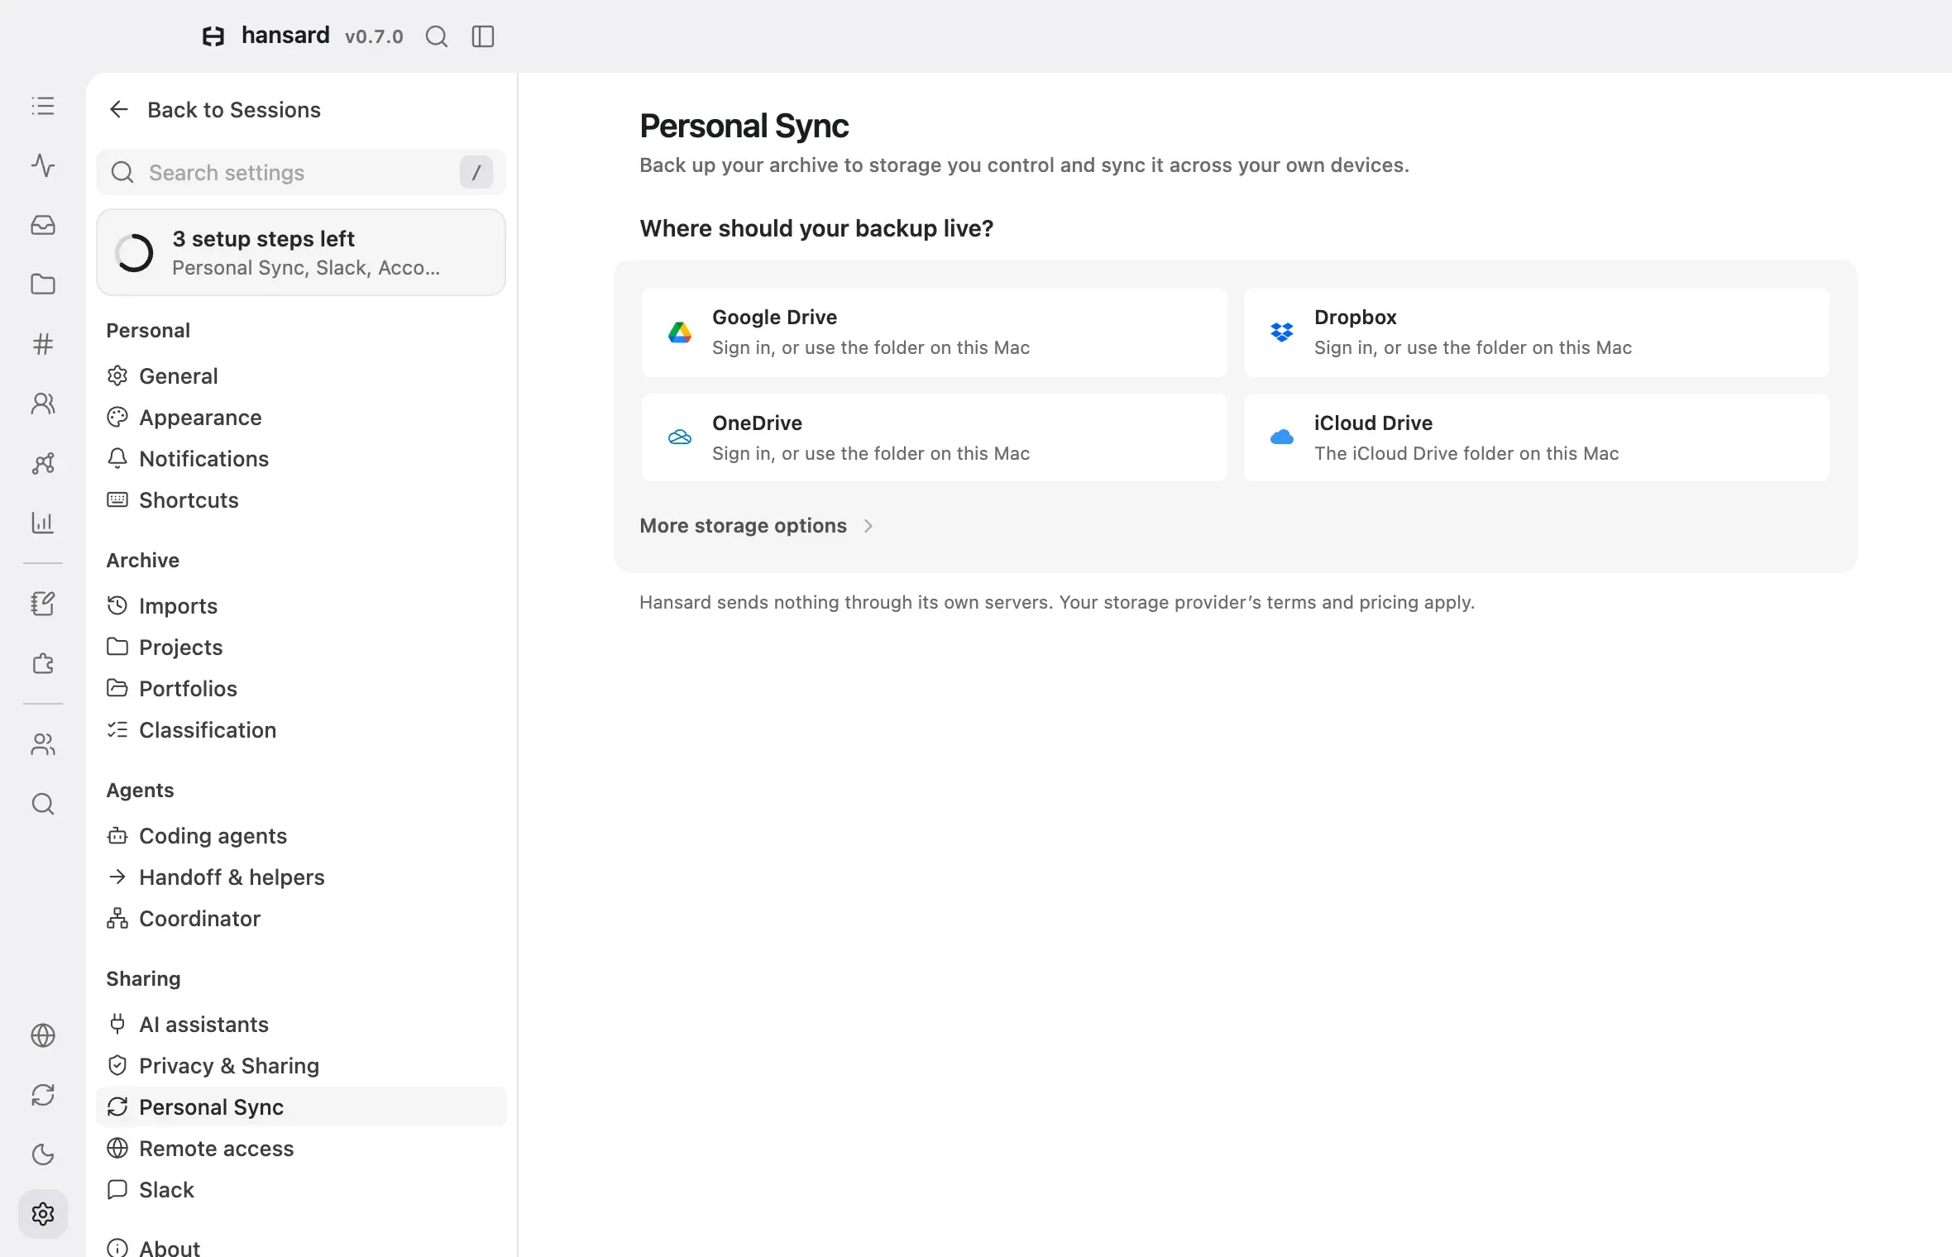
Task: Open Coding agents settings
Action: (x=301, y=836)
